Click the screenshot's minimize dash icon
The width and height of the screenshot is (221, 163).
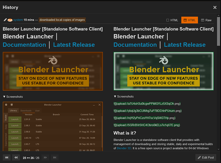coord(94,105)
